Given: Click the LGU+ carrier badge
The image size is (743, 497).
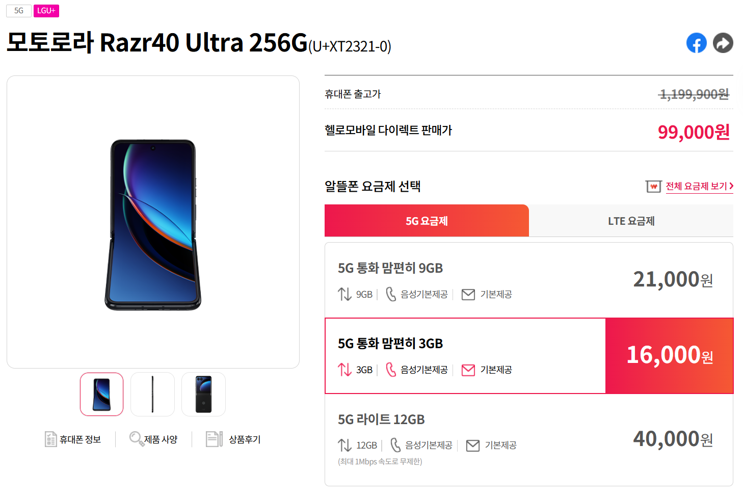Looking at the screenshot, I should [46, 11].
